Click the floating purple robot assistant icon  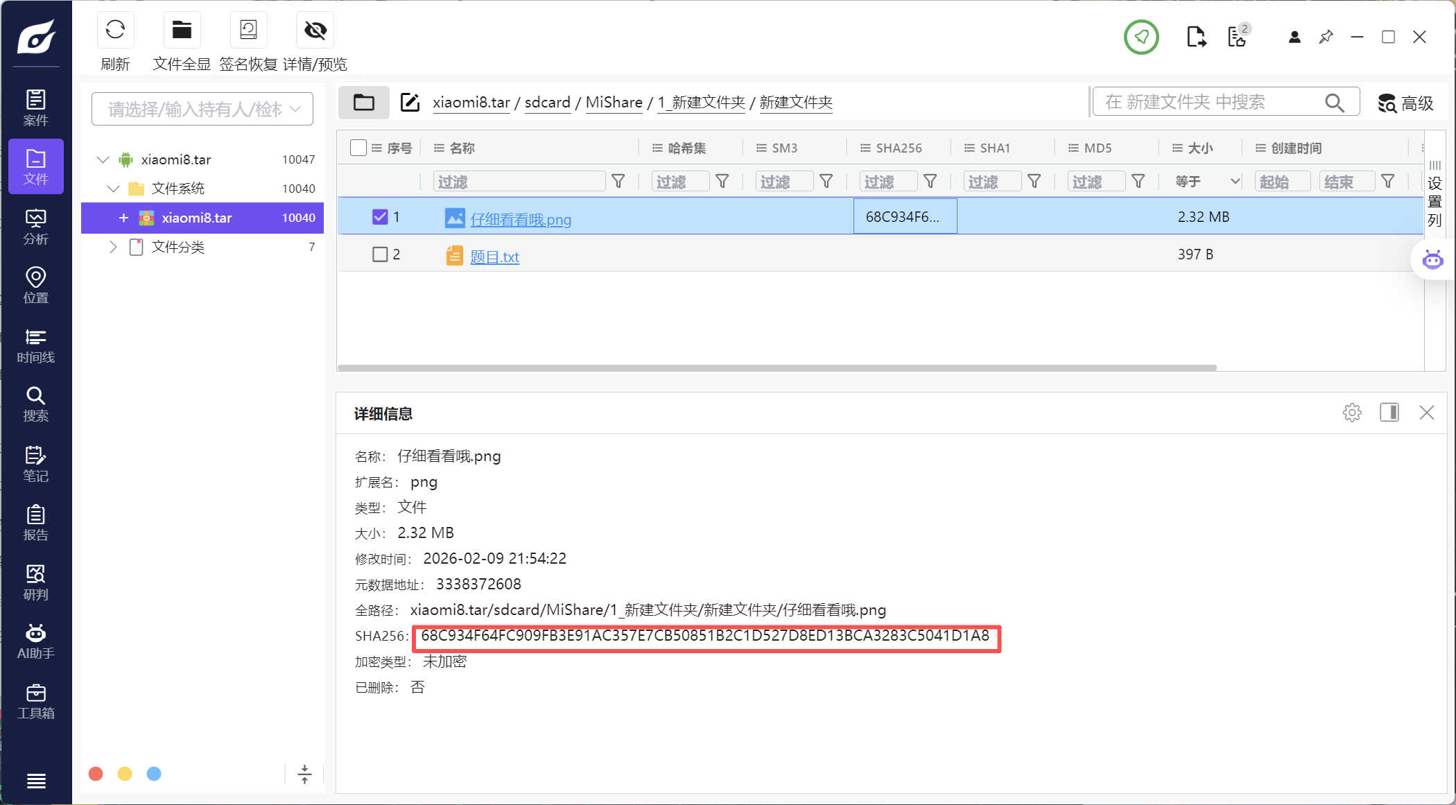click(x=1432, y=260)
